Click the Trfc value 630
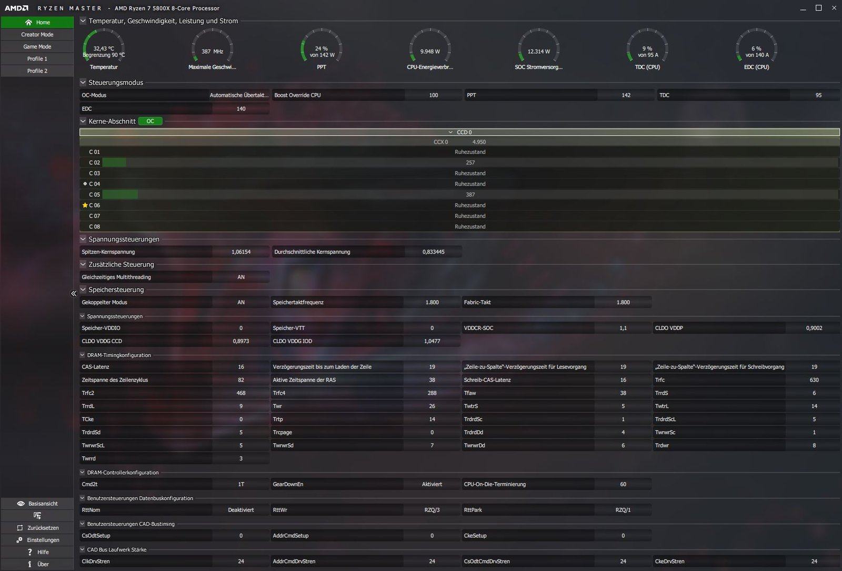842x571 pixels. [x=814, y=380]
